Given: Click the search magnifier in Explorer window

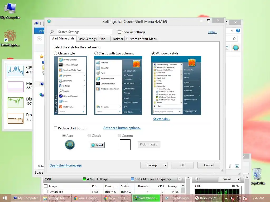Looking at the screenshot, I should click(234, 39).
